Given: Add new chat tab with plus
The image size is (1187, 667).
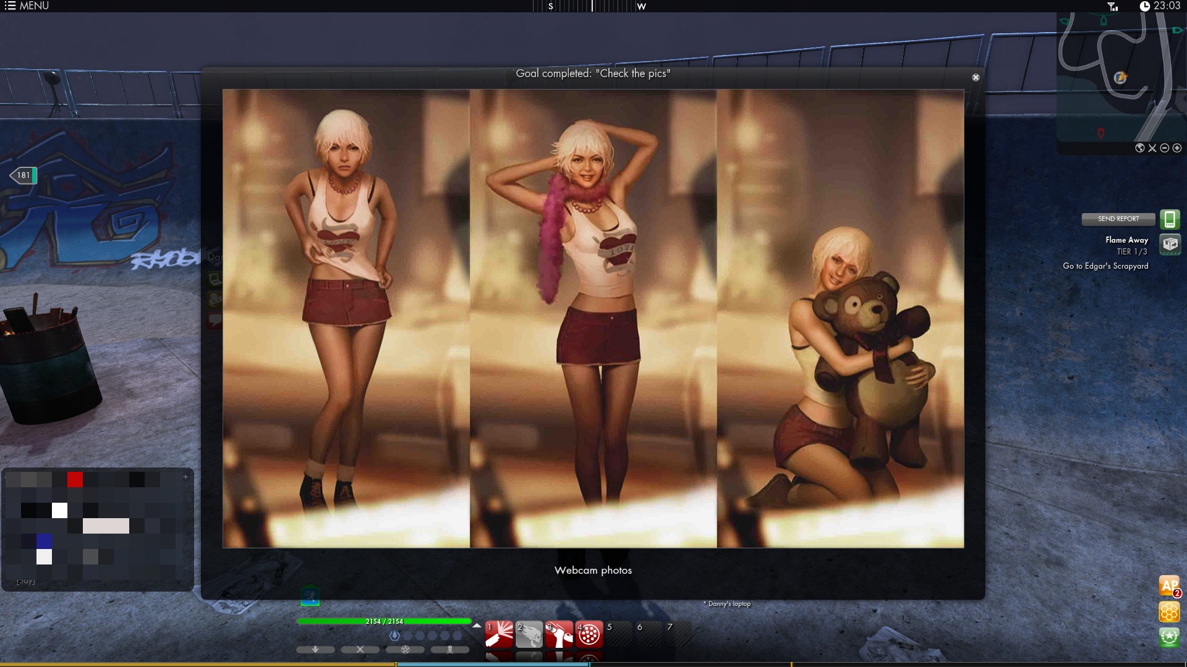Looking at the screenshot, I should coord(185,477).
